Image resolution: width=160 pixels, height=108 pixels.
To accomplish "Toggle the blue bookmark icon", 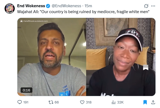I will [145, 102].
